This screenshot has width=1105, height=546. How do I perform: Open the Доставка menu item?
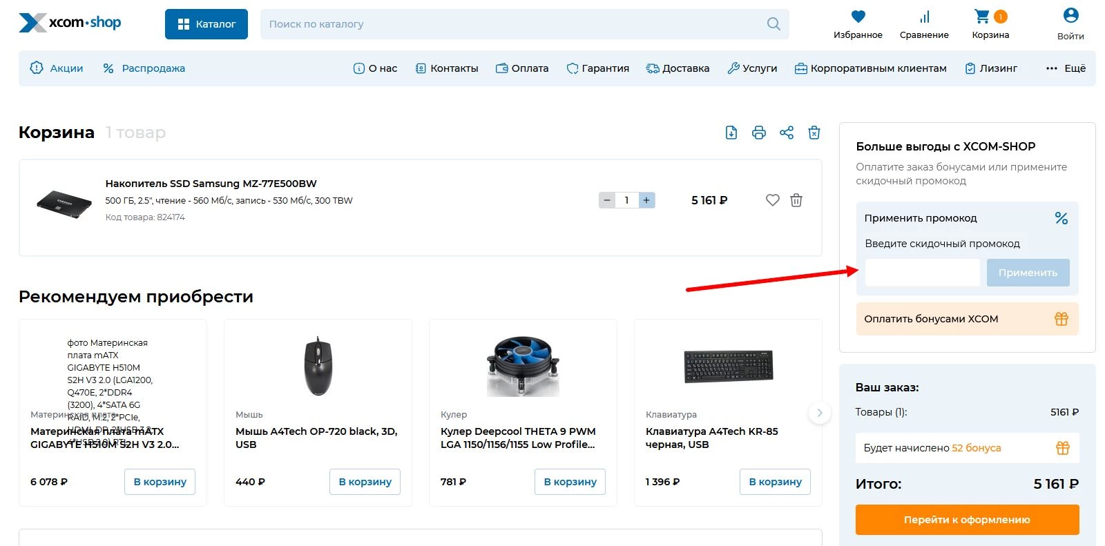pos(678,68)
